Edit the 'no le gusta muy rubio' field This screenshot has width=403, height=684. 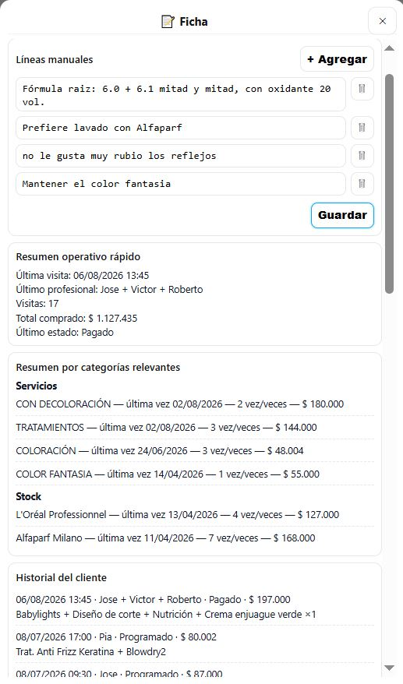click(x=181, y=156)
